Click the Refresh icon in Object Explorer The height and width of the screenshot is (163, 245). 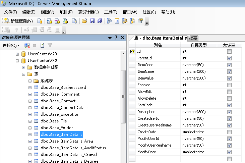tap(42, 46)
